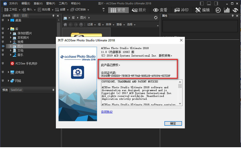This screenshot has width=241, height=153.
Task: Open the 365 mode icon
Action: pyautogui.click(x=218, y=10)
